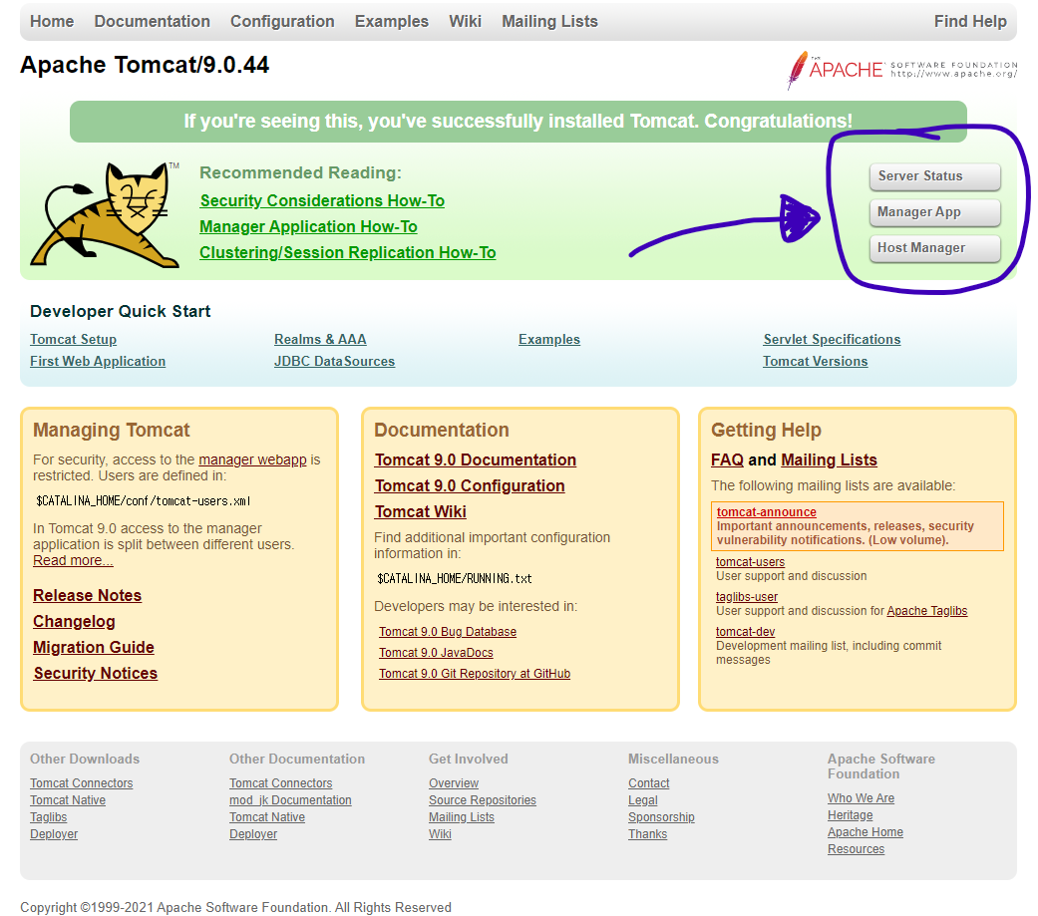1038x916 pixels.
Task: Click Wiki link under Get Involved
Action: coord(440,834)
